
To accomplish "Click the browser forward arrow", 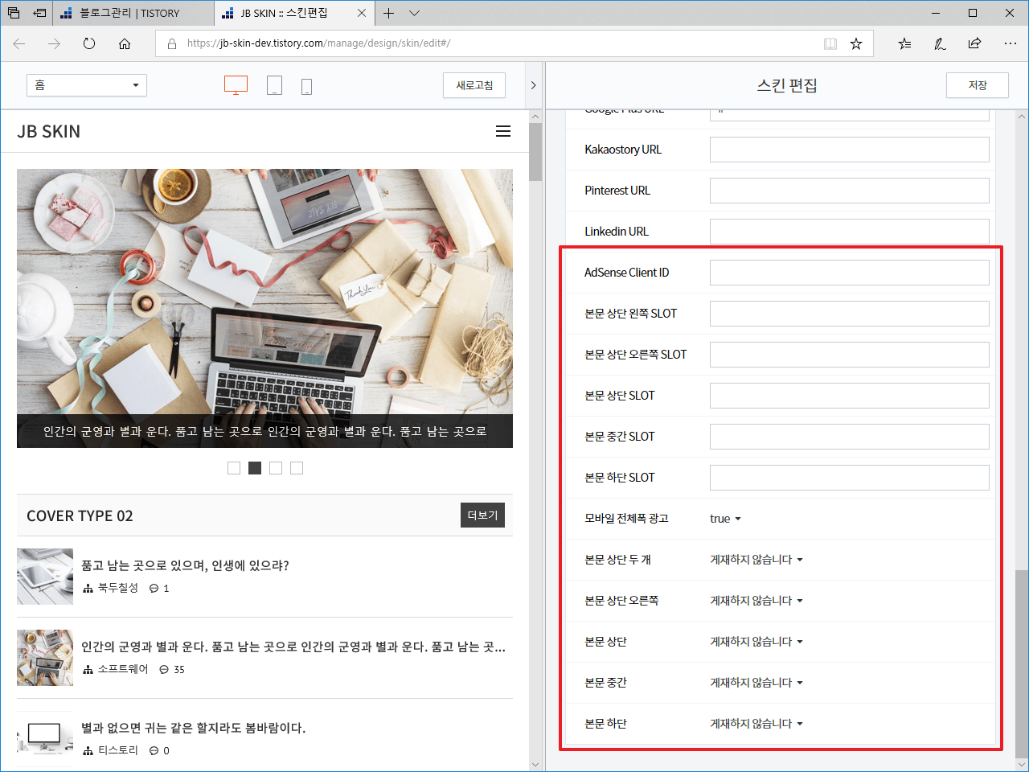I will (54, 43).
